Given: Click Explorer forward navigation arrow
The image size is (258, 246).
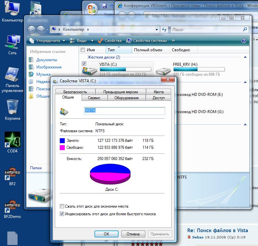Looking at the screenshot, I should [x=41, y=30].
